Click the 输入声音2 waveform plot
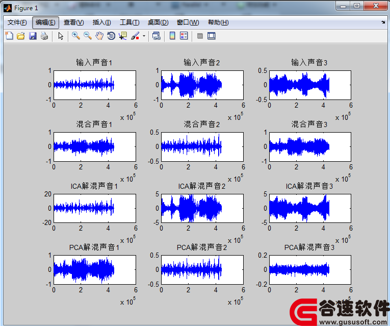This screenshot has width=390, height=326. pos(202,85)
